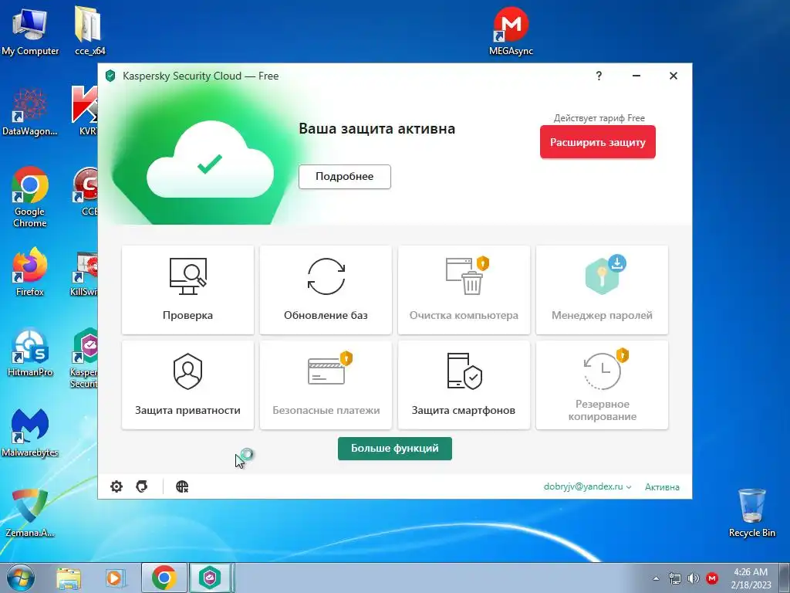Viewport: 790px width, 593px height.
Task: Expand the dobryjv@yandex.ru account dropdown
Action: [587, 486]
